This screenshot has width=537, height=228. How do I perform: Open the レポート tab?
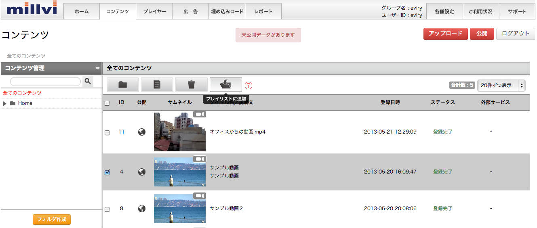tap(263, 11)
